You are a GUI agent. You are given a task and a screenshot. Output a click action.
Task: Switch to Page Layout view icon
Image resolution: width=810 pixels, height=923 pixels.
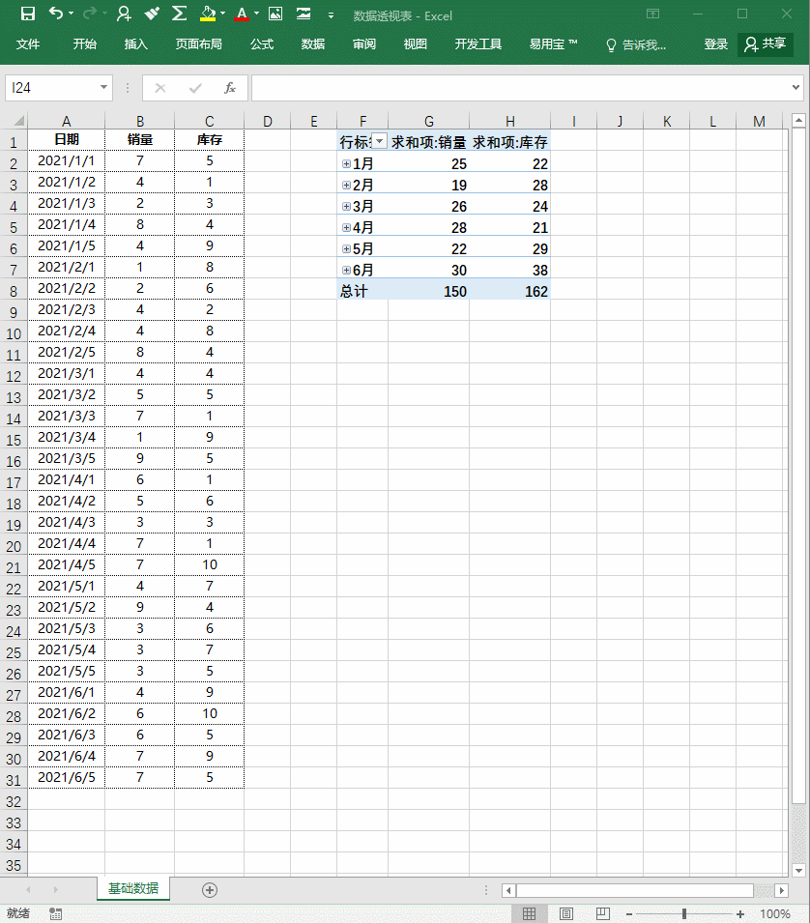[x=565, y=913]
